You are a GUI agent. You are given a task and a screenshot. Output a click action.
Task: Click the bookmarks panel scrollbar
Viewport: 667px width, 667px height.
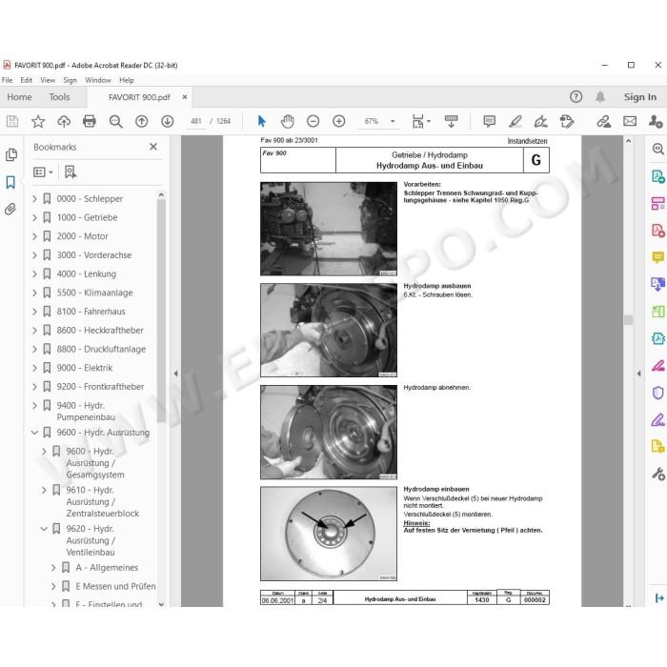161,311
